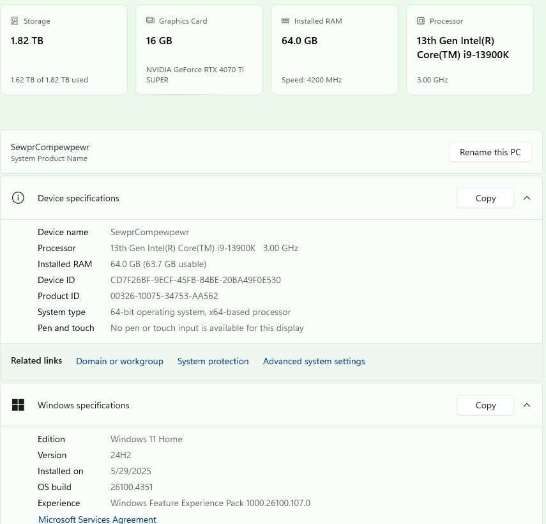The image size is (546, 524).
Task: Select the Processor row value in Device specifications
Action: point(204,248)
